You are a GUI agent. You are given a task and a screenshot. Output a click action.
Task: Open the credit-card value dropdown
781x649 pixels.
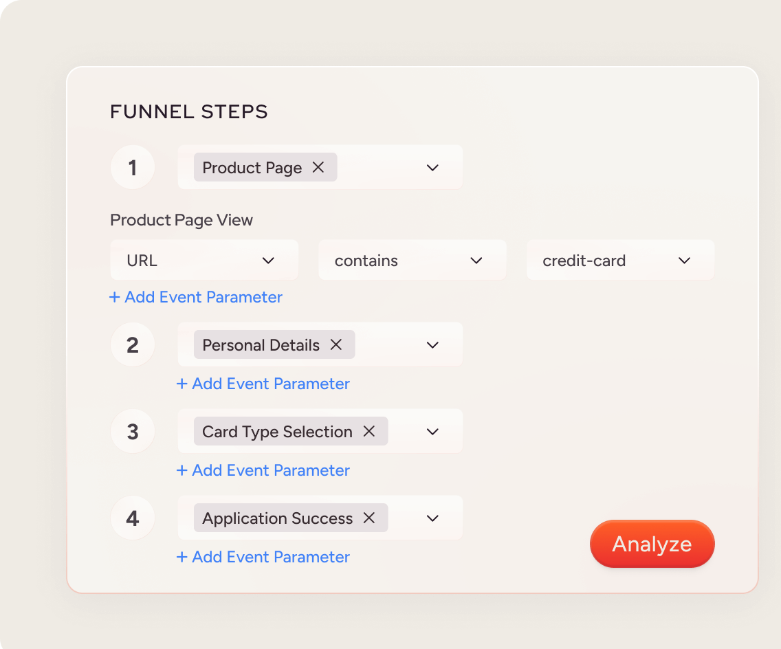620,260
